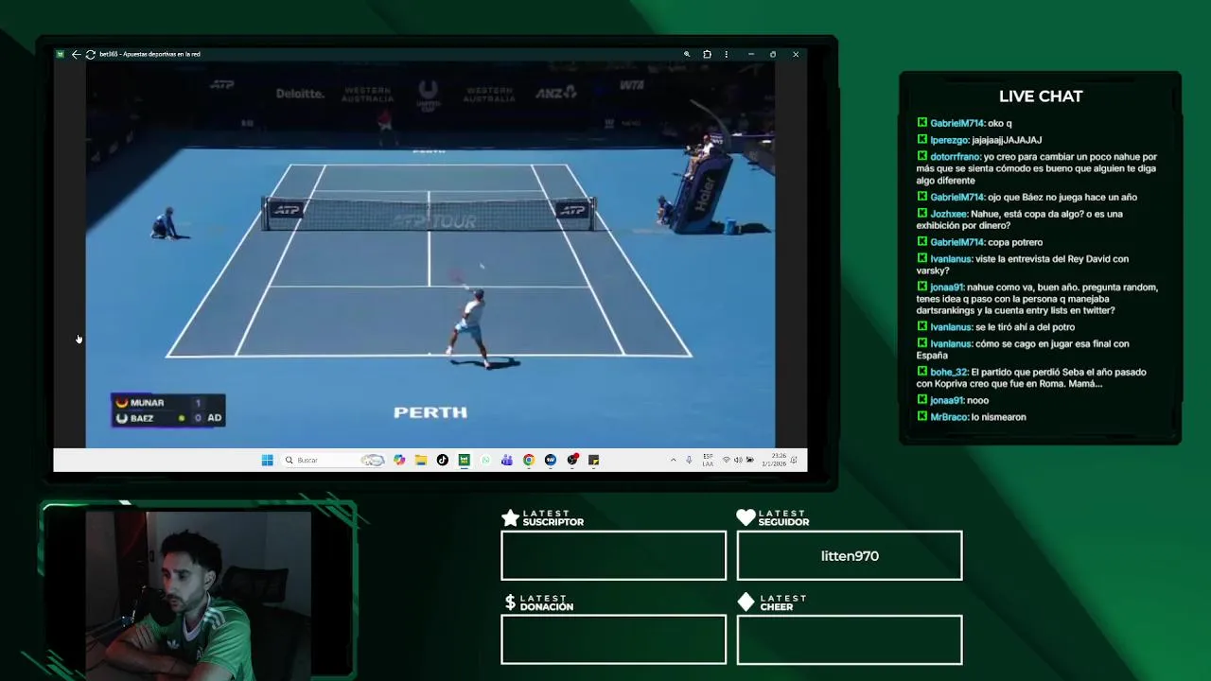The height and width of the screenshot is (681, 1211).
Task: Select MrBraco's 'lo nismearon' message
Action: click(971, 417)
